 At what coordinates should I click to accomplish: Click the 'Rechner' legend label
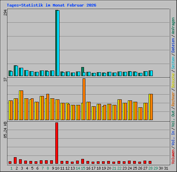(x=173, y=99)
